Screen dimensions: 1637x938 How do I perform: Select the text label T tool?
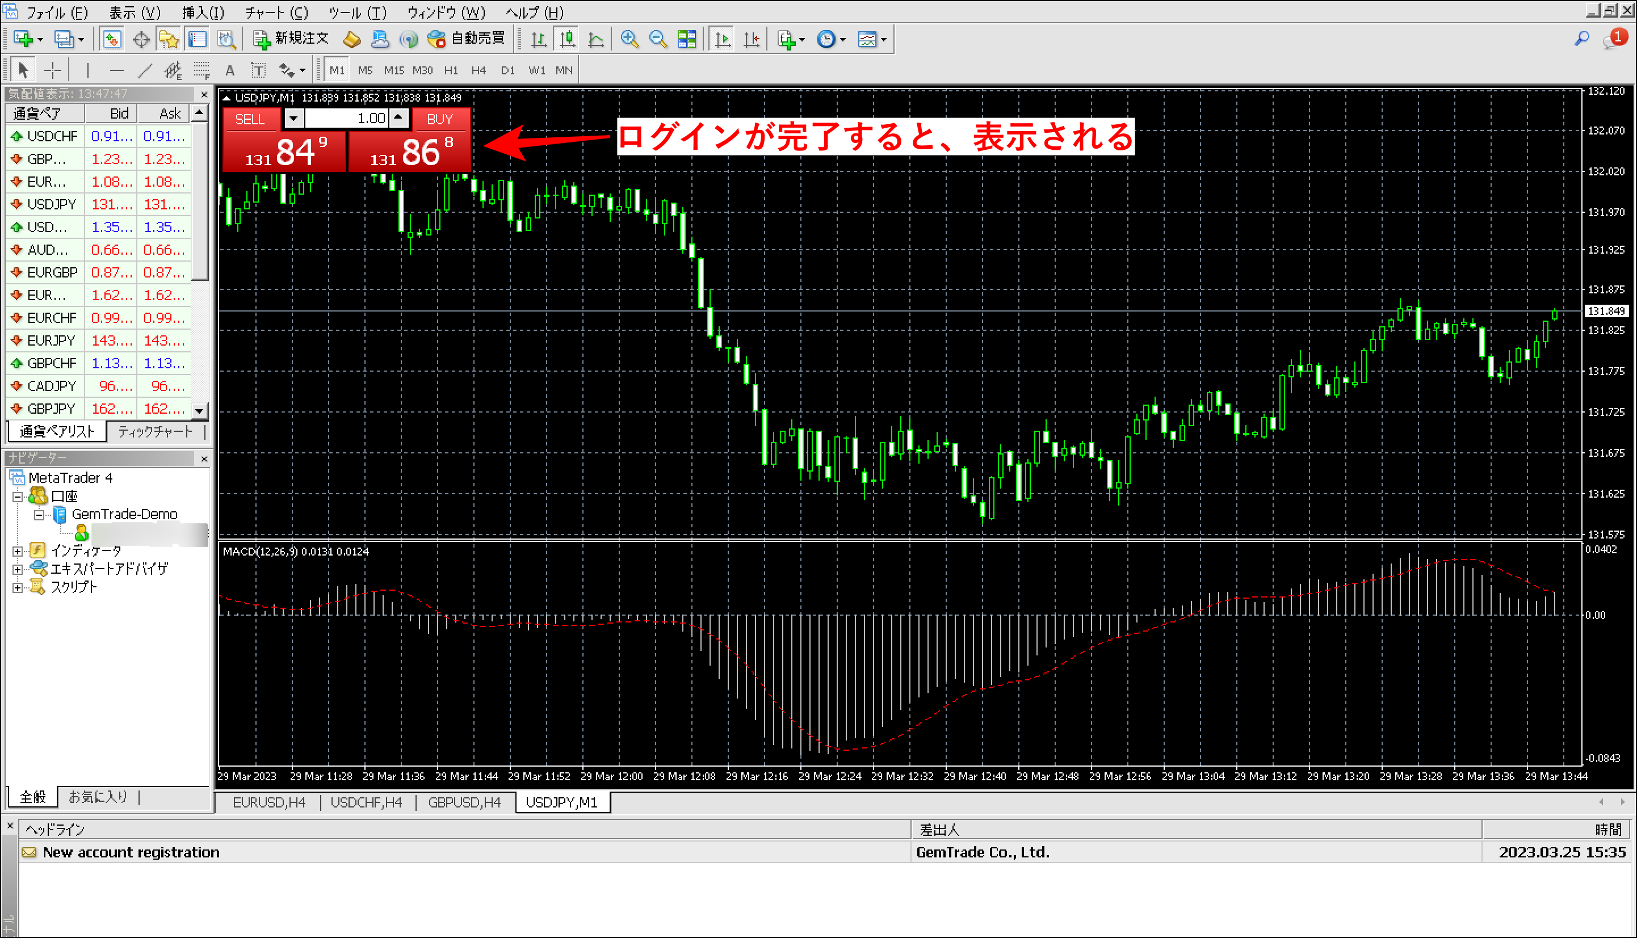click(x=258, y=70)
